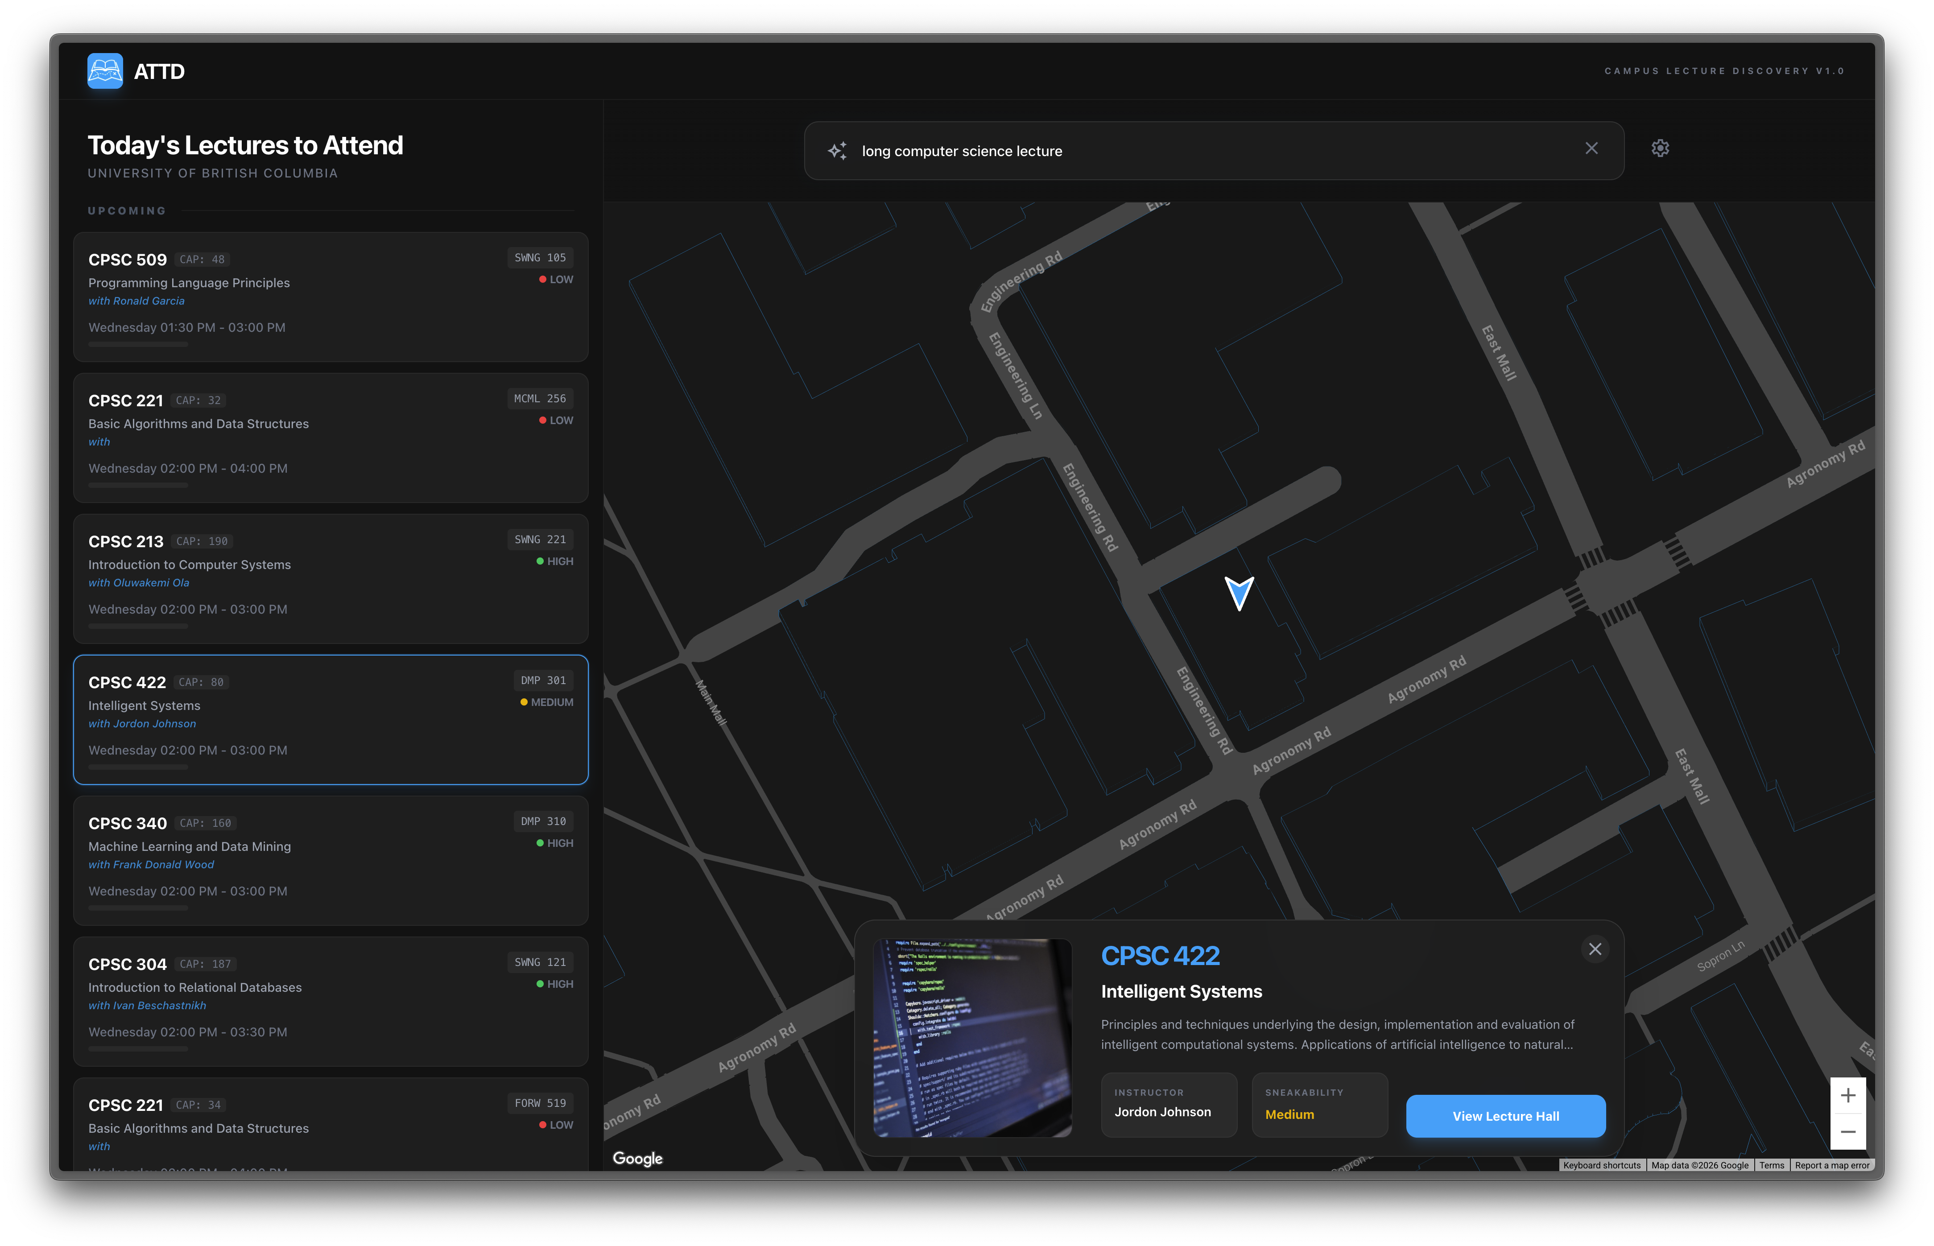Click the map Terms link
The width and height of the screenshot is (1934, 1246).
1771,1165
